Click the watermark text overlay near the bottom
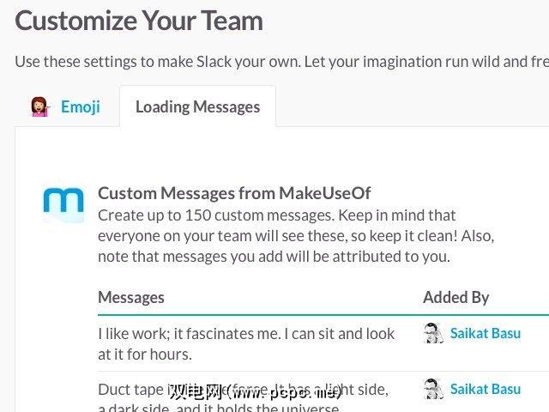The width and height of the screenshot is (549, 412). click(x=256, y=393)
